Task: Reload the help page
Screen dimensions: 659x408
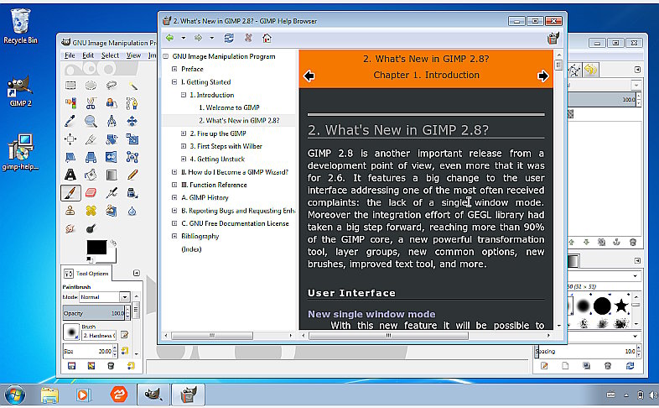Action: [x=229, y=38]
